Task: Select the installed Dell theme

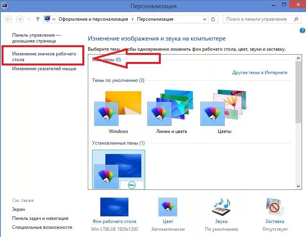Action: [x=119, y=169]
